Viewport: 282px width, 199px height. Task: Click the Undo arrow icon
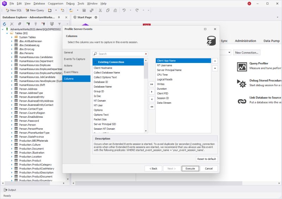click(124, 11)
